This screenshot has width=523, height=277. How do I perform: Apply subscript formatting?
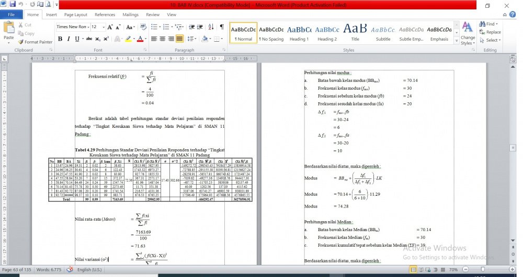point(98,39)
